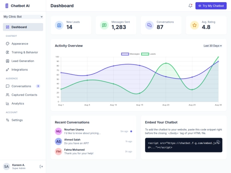Viewport: 231px width, 173px height.
Task: Open Nourhan Usama conversation
Action: click(94, 132)
